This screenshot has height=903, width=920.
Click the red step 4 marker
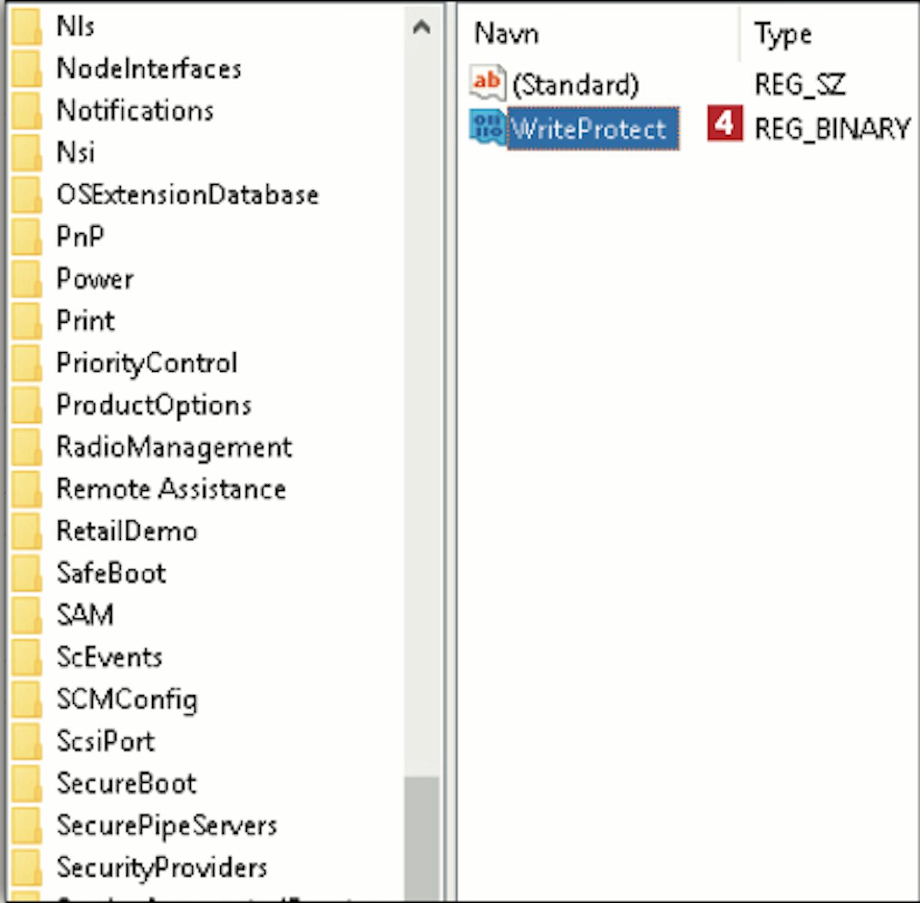(725, 123)
